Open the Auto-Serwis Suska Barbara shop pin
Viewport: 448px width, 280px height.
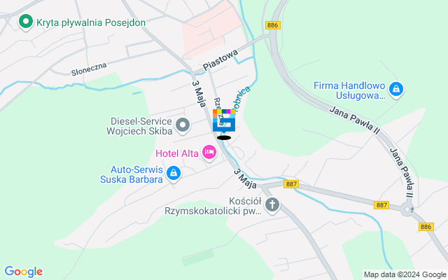tap(174, 174)
